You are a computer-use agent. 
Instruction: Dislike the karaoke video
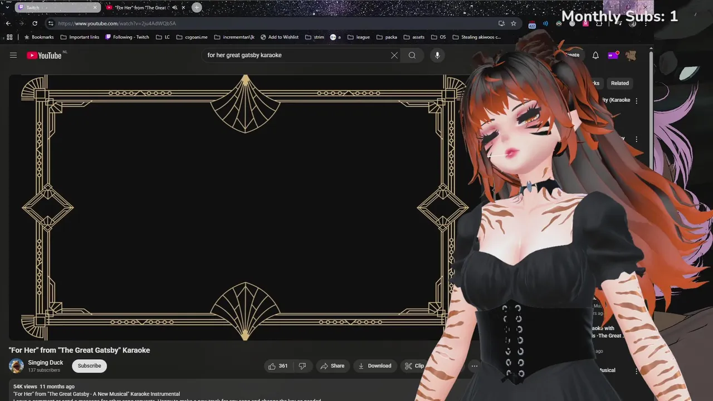302,366
